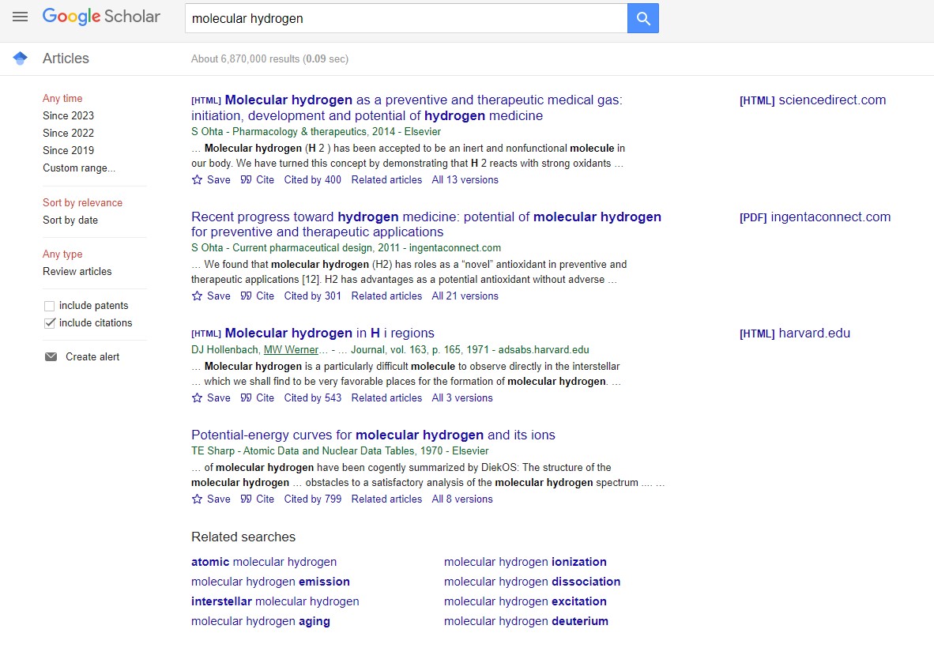This screenshot has height=648, width=934.
Task: Open All 3 versions
Action: tap(462, 397)
